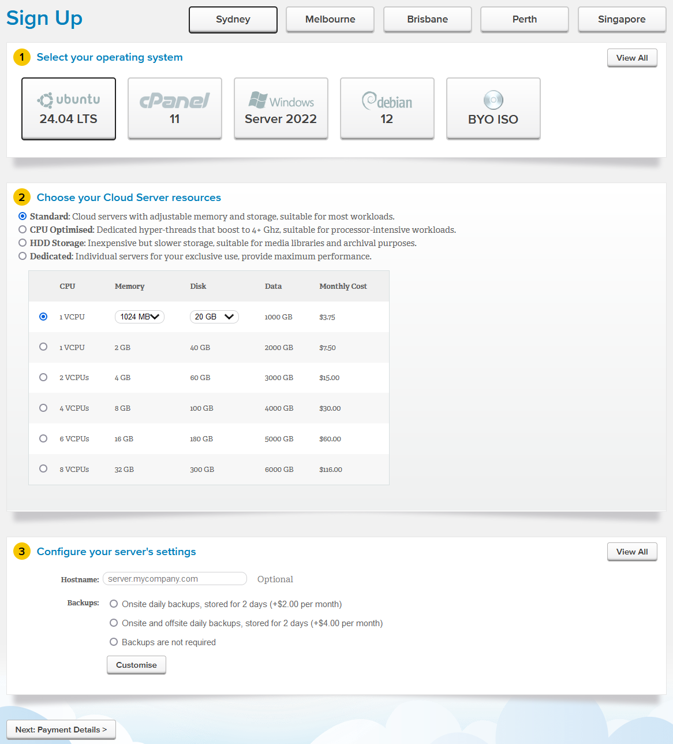Select the Dedicated server type
This screenshot has width=673, height=744.
23,256
